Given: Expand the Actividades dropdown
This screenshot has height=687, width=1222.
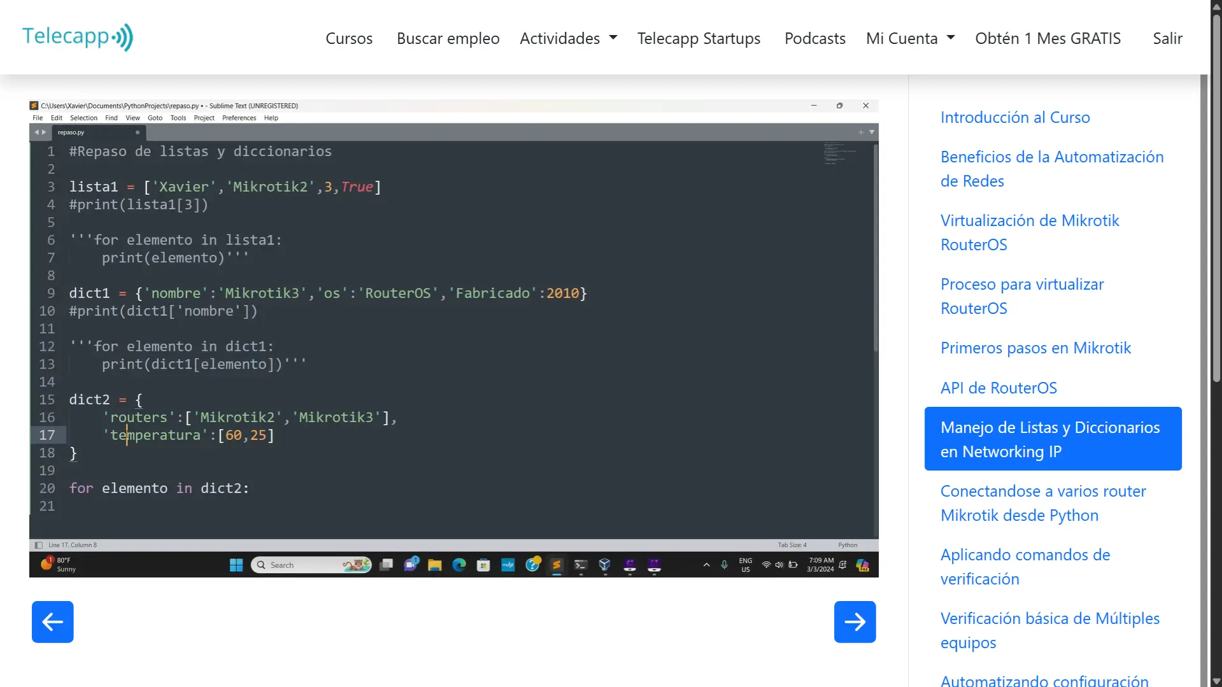Looking at the screenshot, I should pos(568,38).
